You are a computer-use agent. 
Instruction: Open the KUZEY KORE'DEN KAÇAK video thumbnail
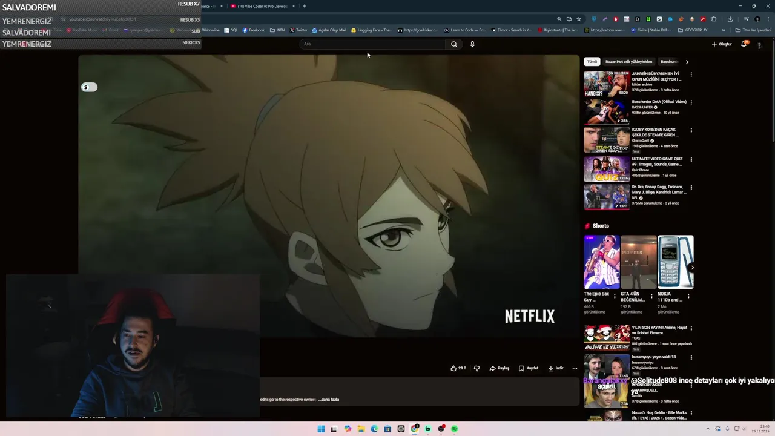tap(607, 139)
